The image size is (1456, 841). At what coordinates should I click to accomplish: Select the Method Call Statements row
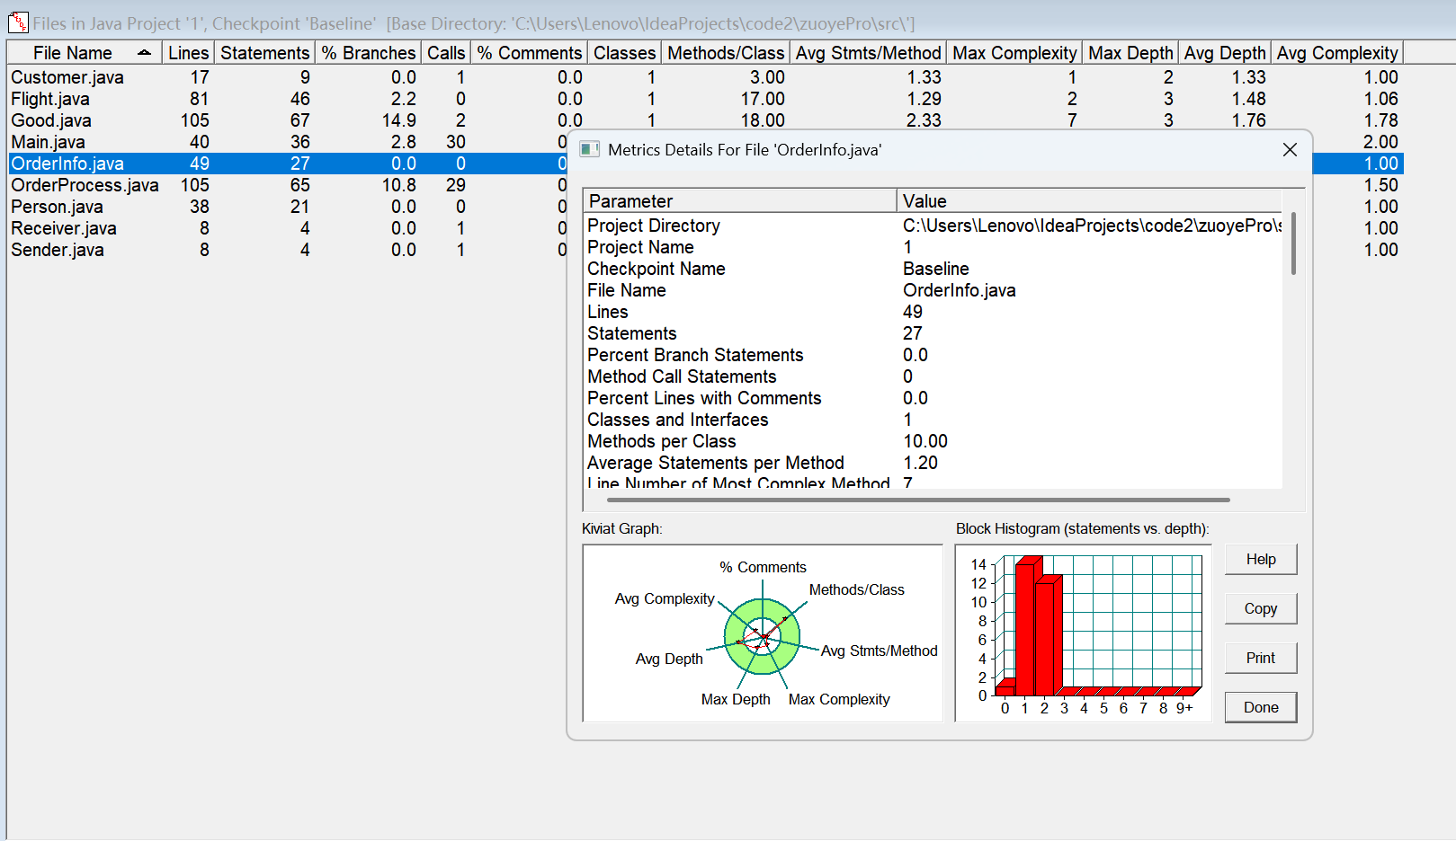tap(933, 376)
